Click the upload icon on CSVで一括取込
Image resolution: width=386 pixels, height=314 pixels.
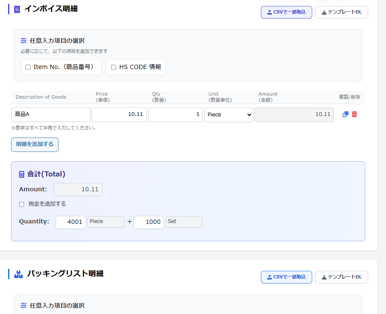[x=269, y=12]
